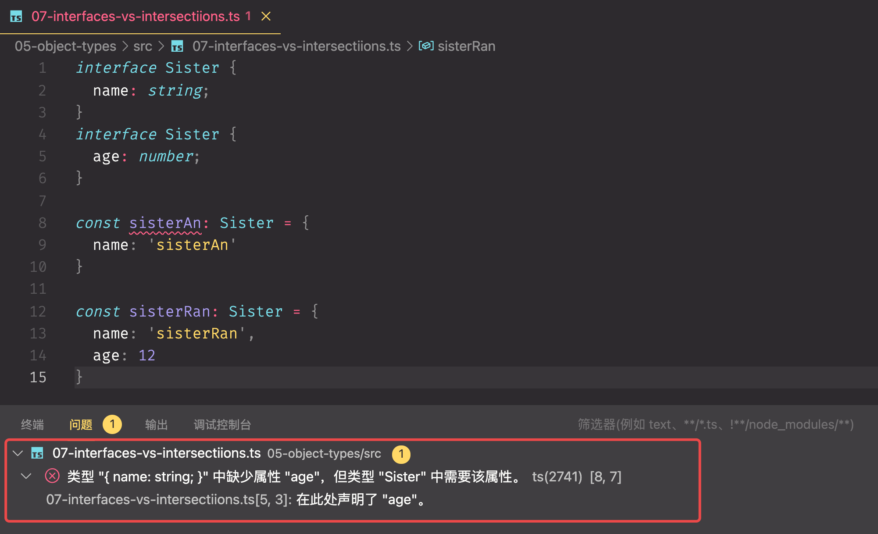Click red error icon on problem row
This screenshot has width=878, height=534.
(x=52, y=476)
